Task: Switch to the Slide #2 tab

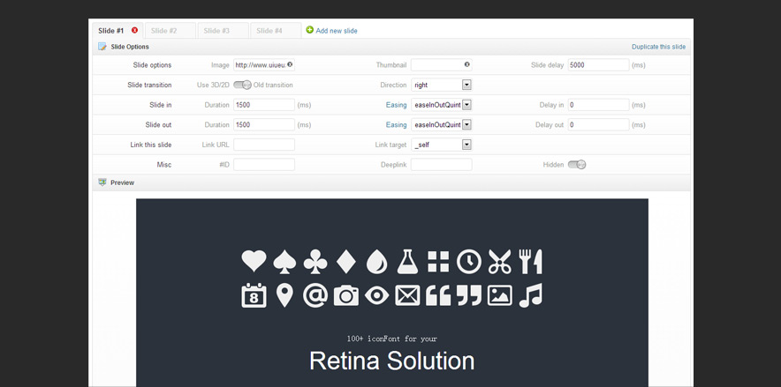Action: click(169, 31)
